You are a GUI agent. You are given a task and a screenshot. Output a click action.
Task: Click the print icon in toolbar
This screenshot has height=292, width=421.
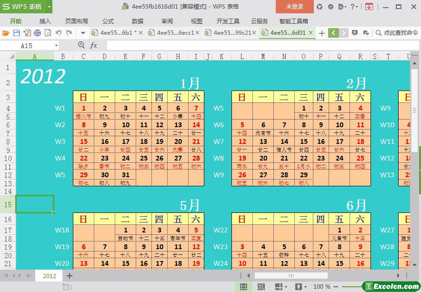click(x=37, y=33)
